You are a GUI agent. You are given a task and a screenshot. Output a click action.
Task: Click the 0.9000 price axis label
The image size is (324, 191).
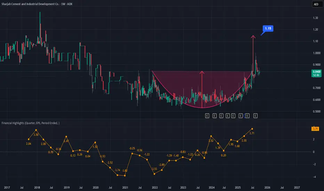(317, 65)
